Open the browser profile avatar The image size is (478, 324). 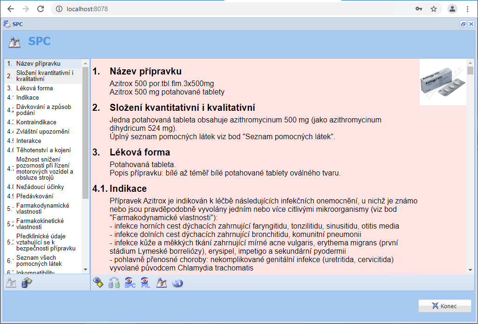pos(452,9)
